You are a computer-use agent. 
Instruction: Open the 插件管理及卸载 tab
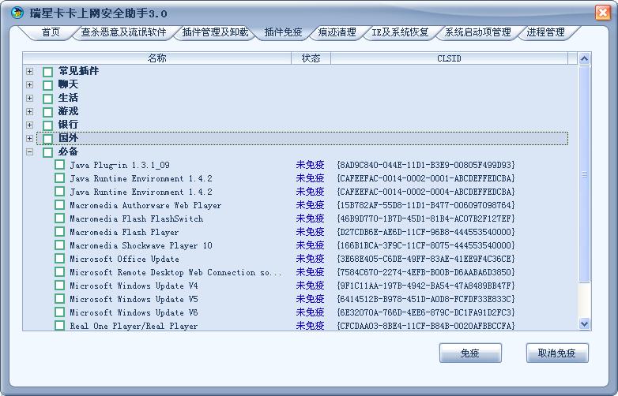tap(215, 32)
